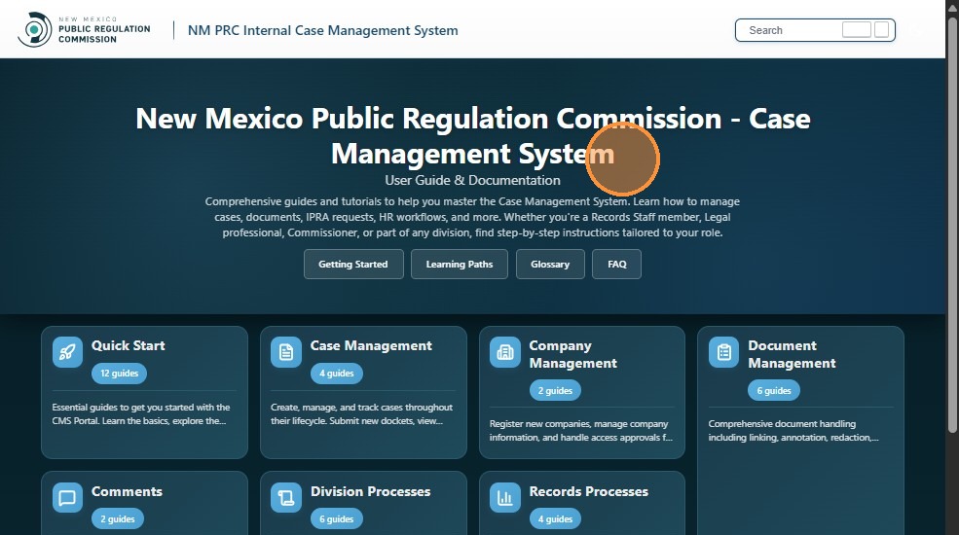
Task: Open the Comments card heading
Action: pyautogui.click(x=127, y=491)
